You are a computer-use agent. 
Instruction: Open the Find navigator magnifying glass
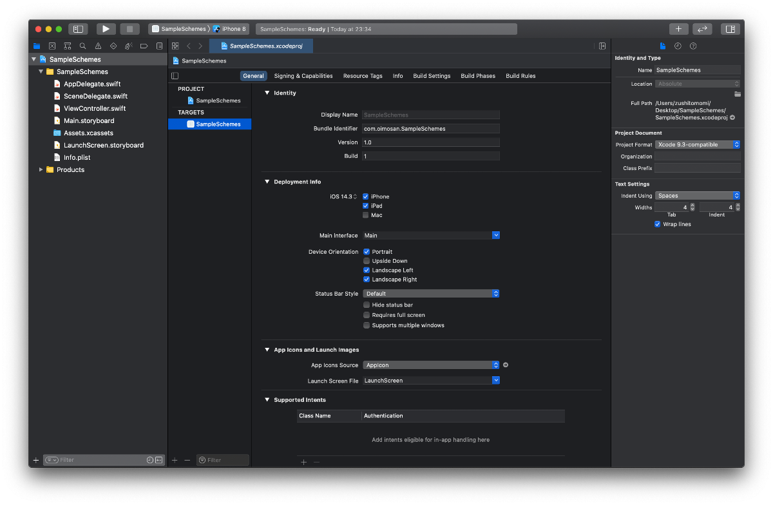(x=82, y=46)
